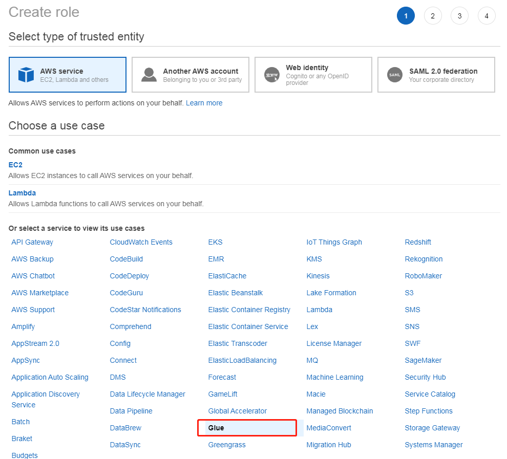Image resolution: width=507 pixels, height=459 pixels.
Task: Select the Systems Manager service
Action: 434,445
